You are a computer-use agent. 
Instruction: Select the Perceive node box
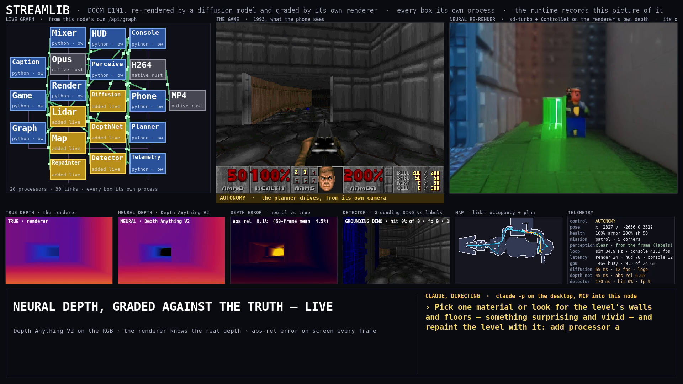click(108, 70)
